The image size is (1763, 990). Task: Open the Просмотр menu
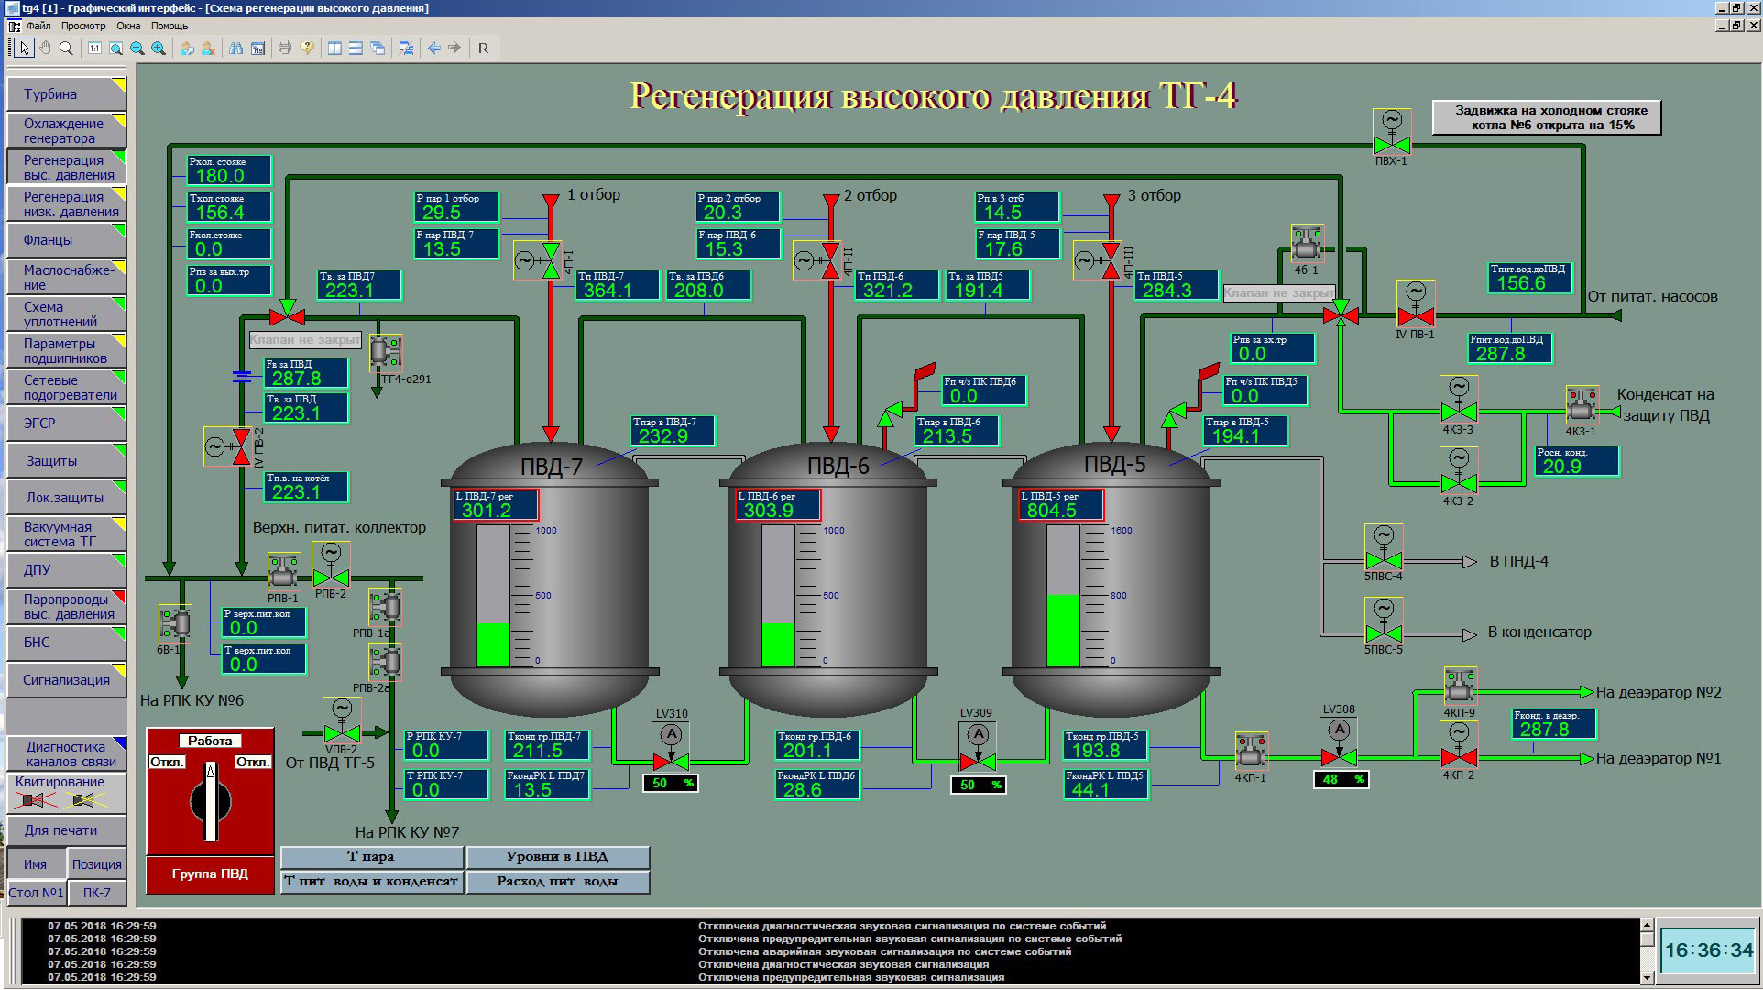point(83,26)
